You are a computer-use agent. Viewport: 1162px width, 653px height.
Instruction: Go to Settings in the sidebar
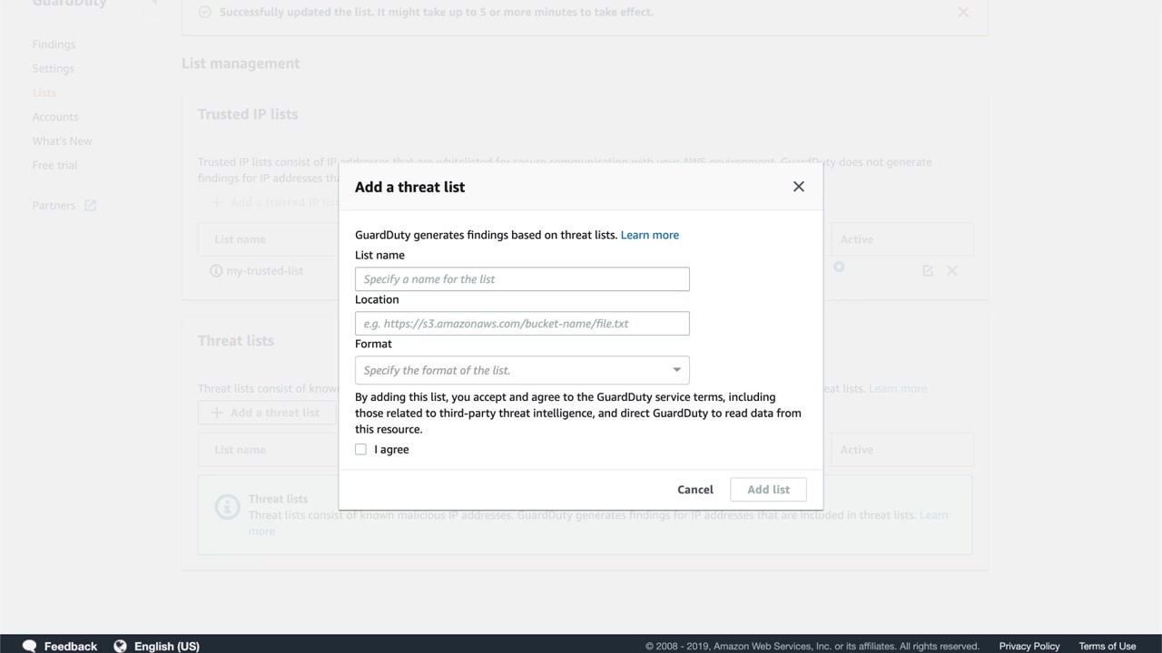tap(54, 69)
